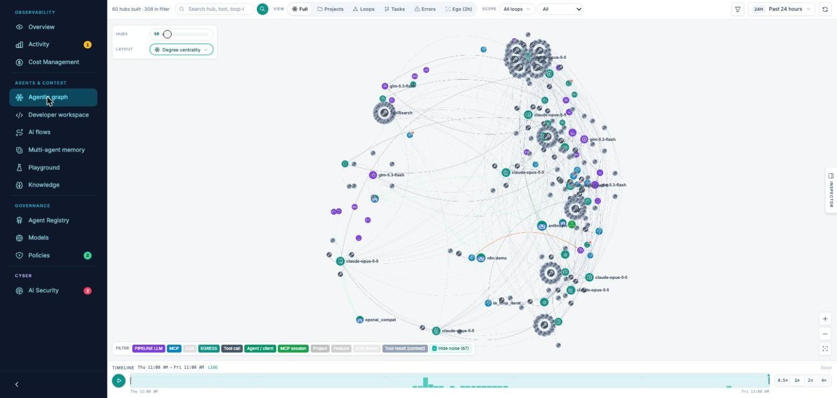837x398 pixels.
Task: Toggle the Tool call filter
Action: [232, 348]
